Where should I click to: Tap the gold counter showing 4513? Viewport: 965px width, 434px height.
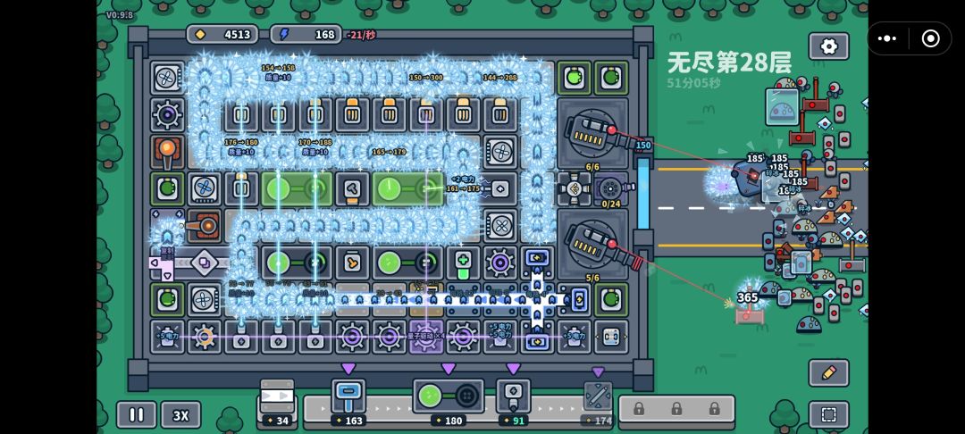click(x=222, y=35)
